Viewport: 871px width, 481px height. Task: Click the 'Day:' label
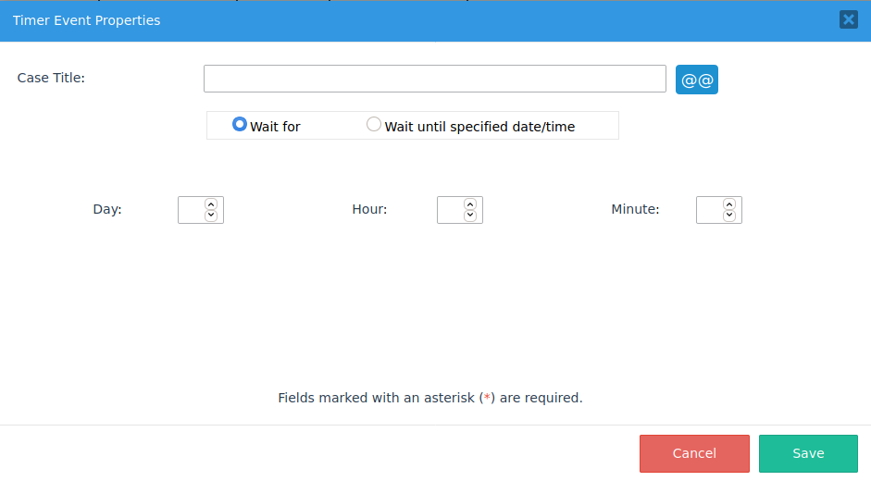107,209
